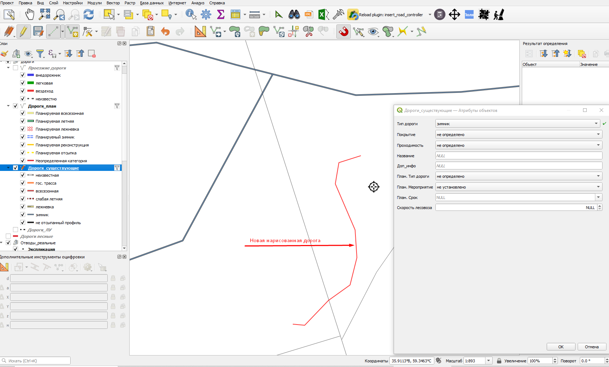The image size is (609, 367).
Task: Click the Отмена button
Action: pos(592,347)
